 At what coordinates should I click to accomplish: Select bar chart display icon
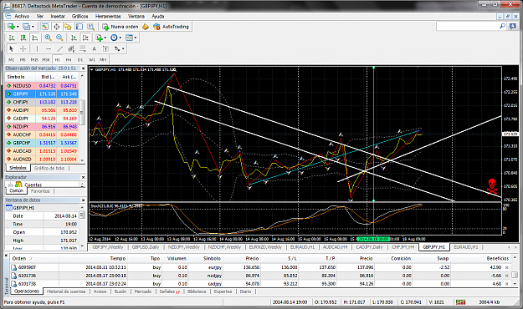pyautogui.click(x=12, y=38)
